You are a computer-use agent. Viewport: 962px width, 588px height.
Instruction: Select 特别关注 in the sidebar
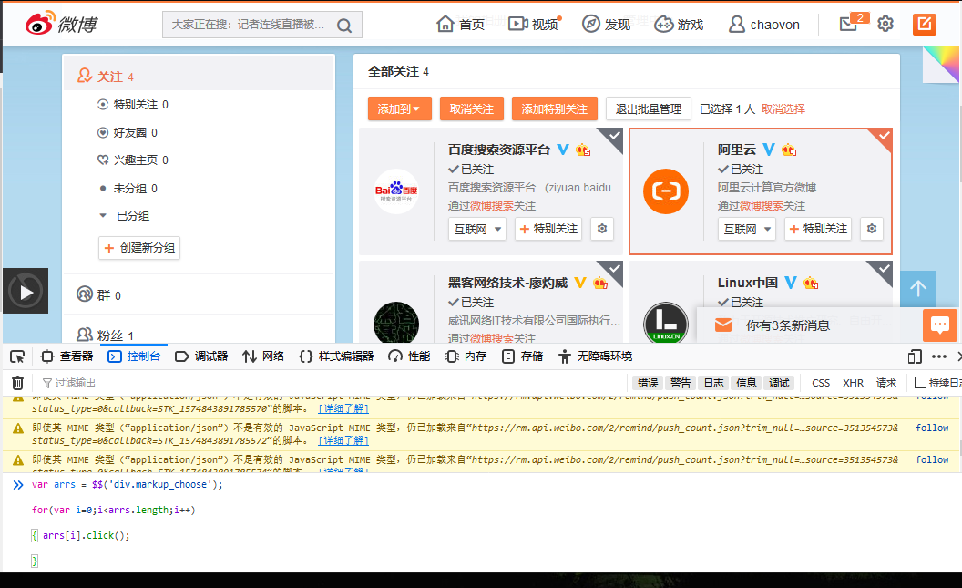click(x=132, y=105)
